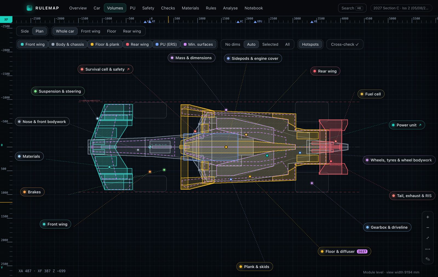Click the Materials hotspot dot on front wing
This screenshot has height=277, width=438.
point(109,167)
